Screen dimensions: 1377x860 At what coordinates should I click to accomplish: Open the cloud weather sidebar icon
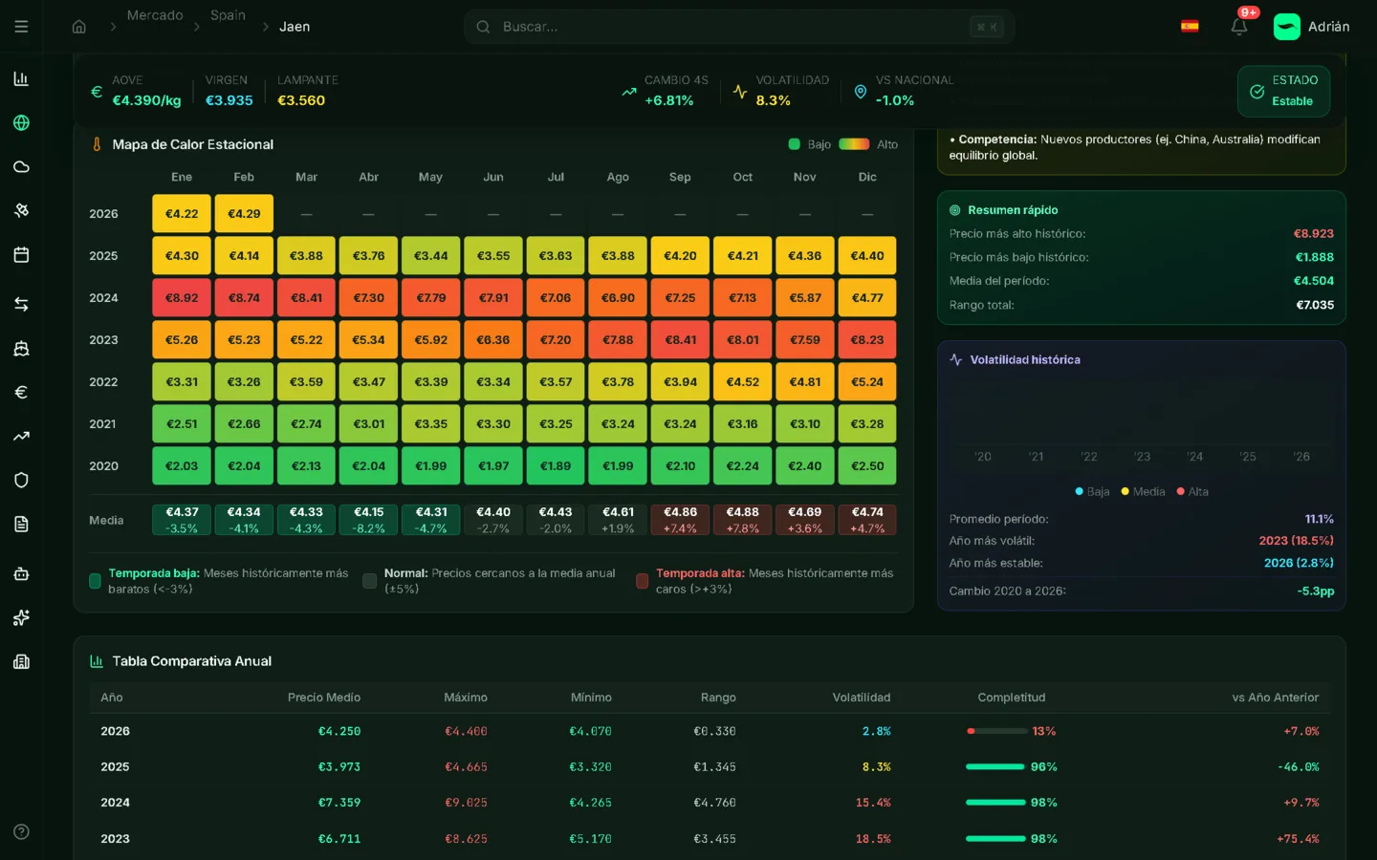[x=21, y=167]
